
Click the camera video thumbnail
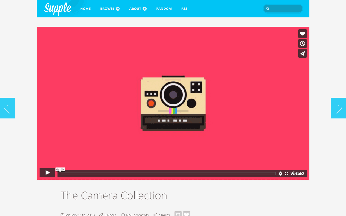tap(173, 103)
